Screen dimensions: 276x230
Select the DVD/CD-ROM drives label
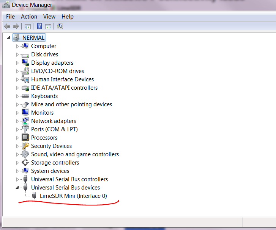(58, 71)
